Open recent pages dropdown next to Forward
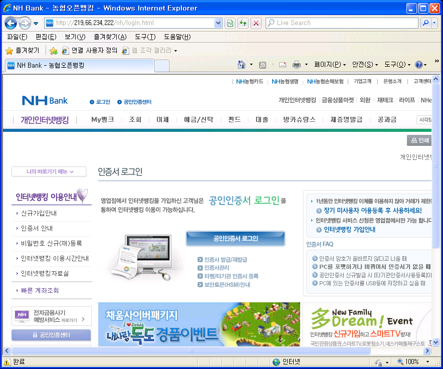 click(x=36, y=24)
